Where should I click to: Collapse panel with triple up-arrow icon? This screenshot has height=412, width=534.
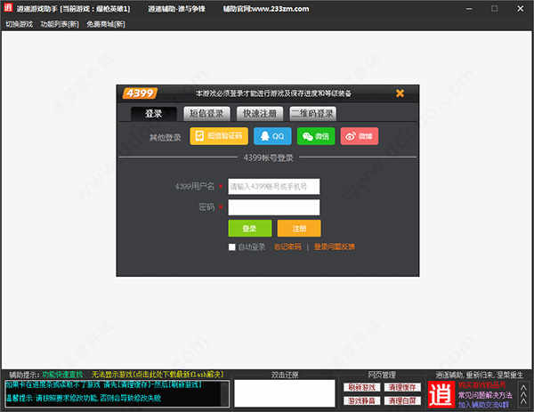(523, 394)
